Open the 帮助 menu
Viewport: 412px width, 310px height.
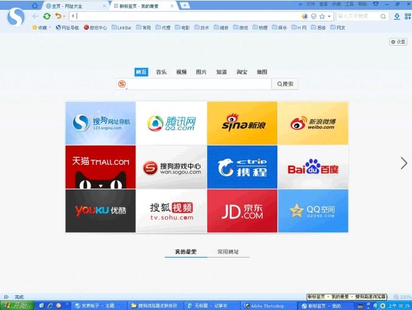(363, 4)
